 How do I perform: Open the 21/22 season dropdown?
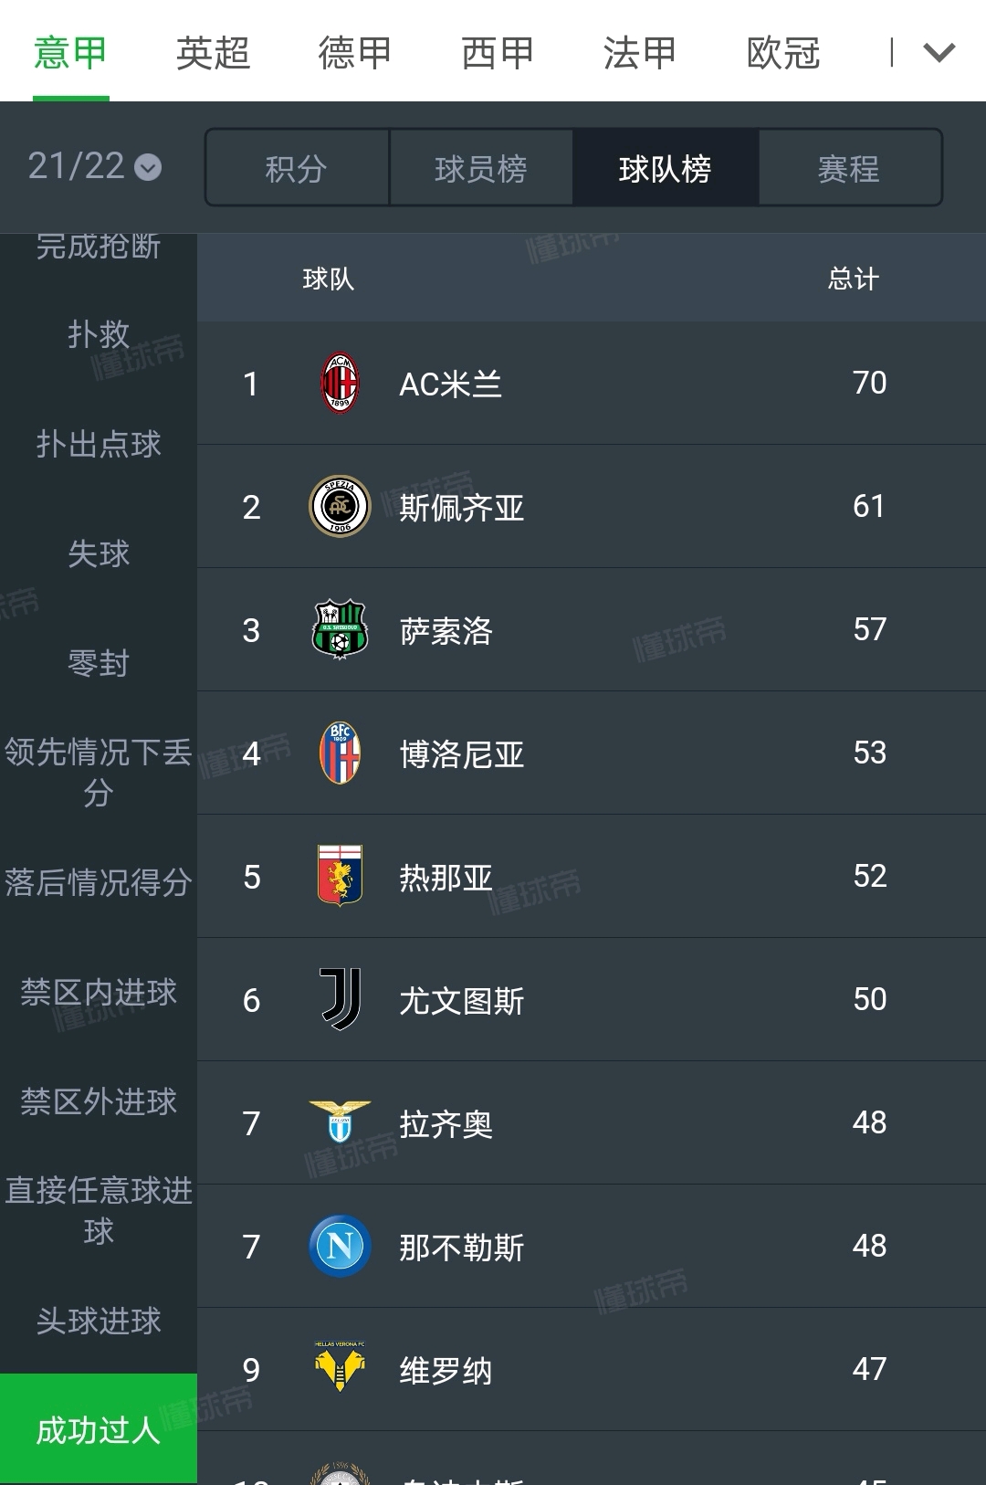[x=94, y=166]
